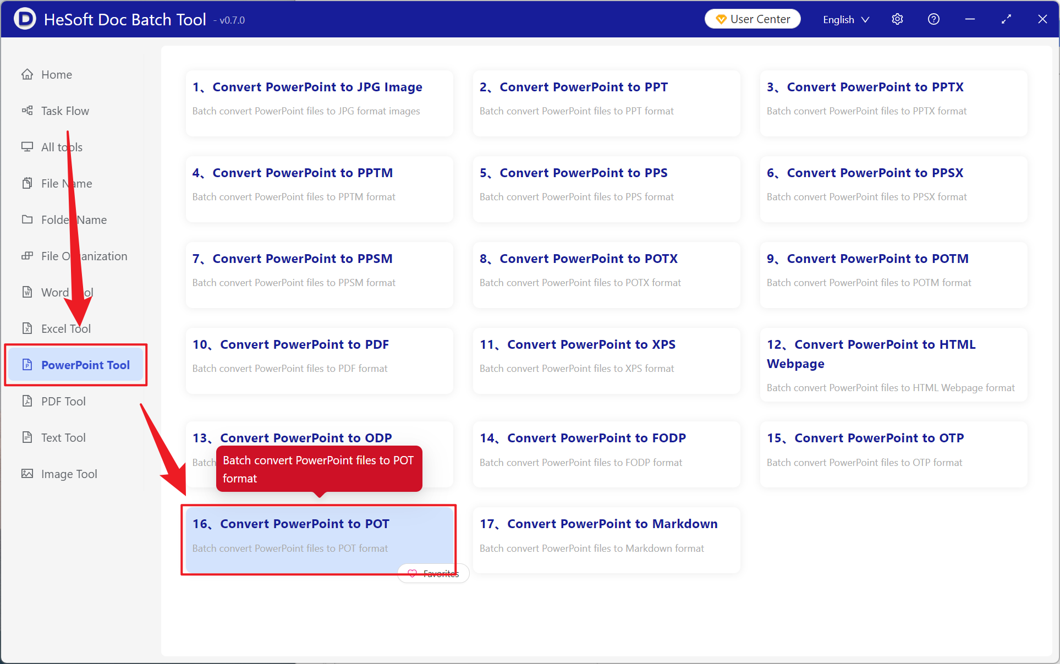Click the HeSoft logo icon
This screenshot has width=1060, height=664.
point(25,19)
